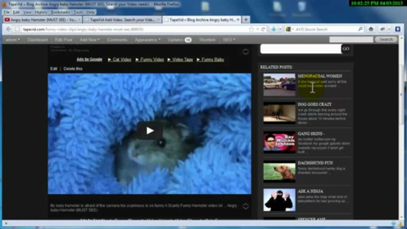
Task: Open the History menu
Action: 41,12
